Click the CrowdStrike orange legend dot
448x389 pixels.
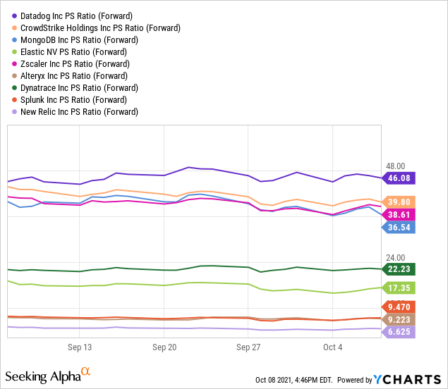tap(13, 27)
